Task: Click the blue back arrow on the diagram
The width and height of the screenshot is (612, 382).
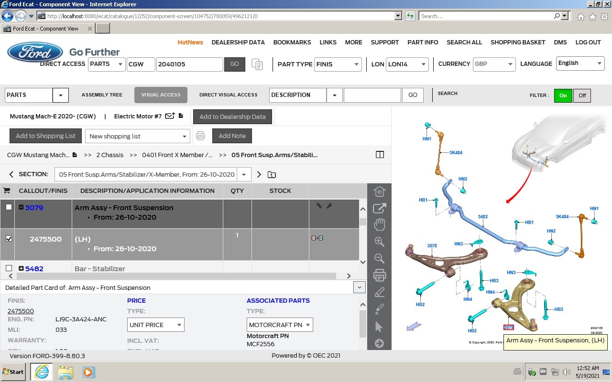Action: click(414, 327)
